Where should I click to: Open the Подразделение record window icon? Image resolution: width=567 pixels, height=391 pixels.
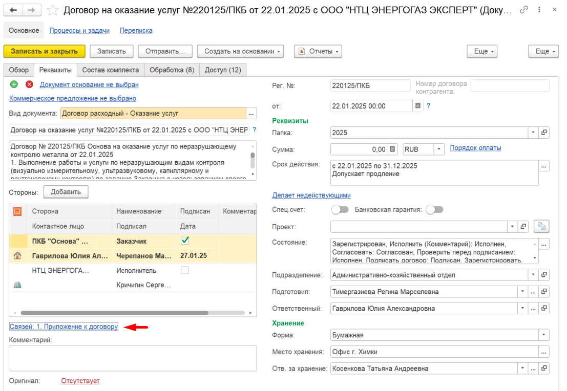tap(544, 275)
